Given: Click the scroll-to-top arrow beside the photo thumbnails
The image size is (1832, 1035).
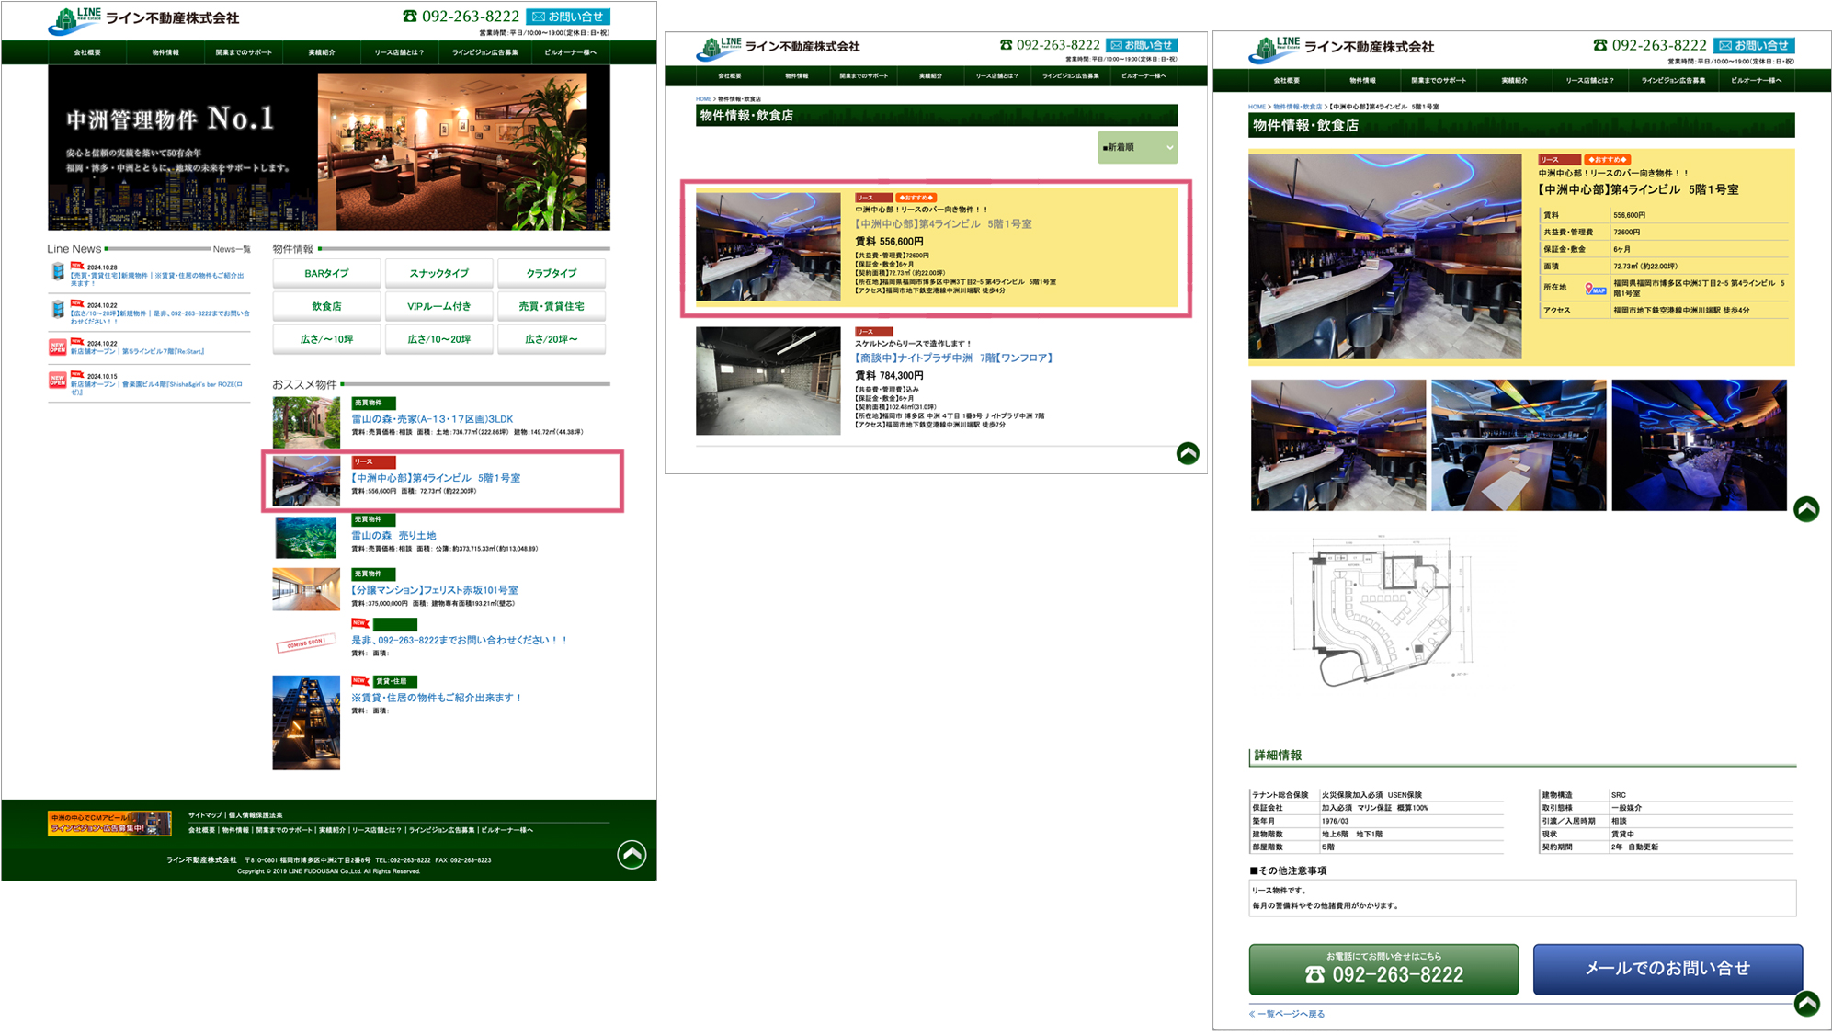Looking at the screenshot, I should coord(1806,508).
